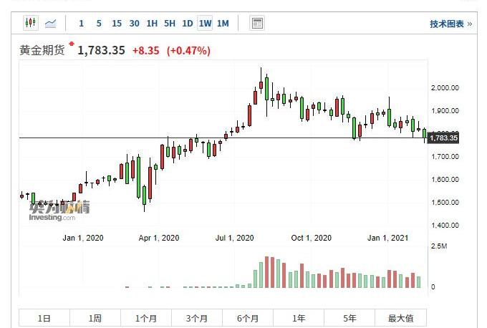Select the 5 minute interval
487x328 pixels.
[99, 24]
